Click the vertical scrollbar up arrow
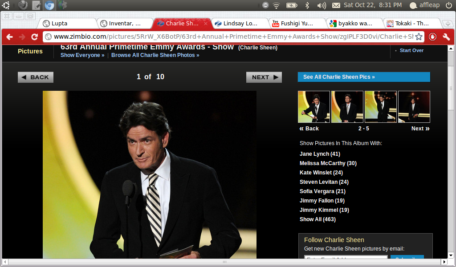456x267 pixels. (451, 48)
